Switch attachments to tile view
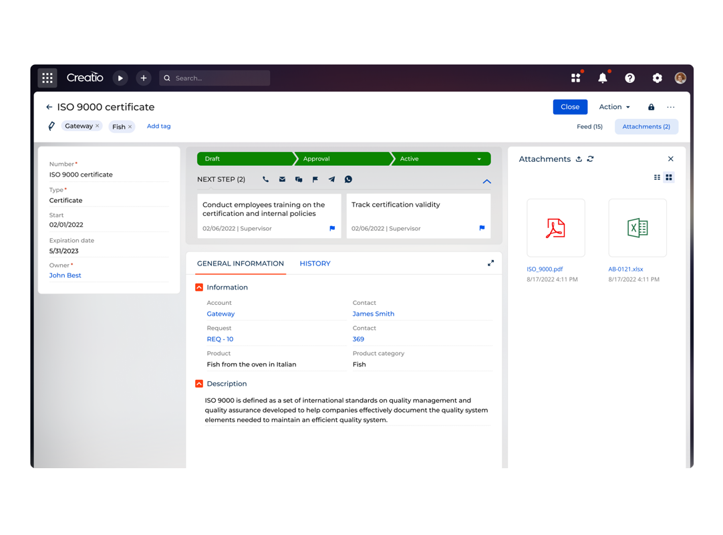 pyautogui.click(x=669, y=177)
